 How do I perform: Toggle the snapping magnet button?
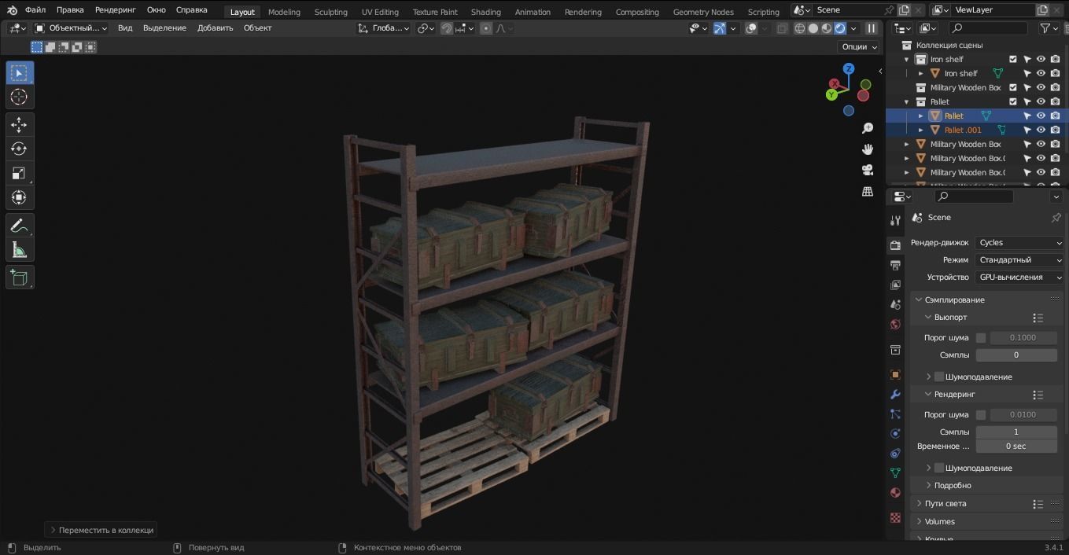(x=447, y=28)
